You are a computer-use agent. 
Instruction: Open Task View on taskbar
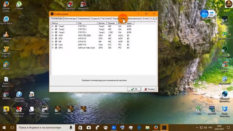point(12,128)
